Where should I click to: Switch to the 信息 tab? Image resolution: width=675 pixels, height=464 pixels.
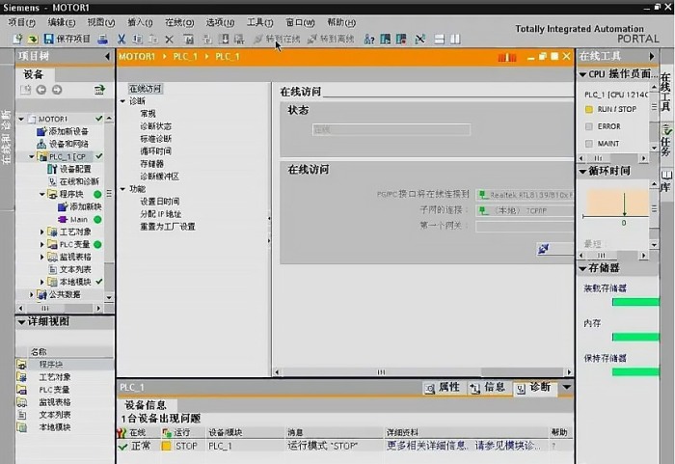(x=487, y=388)
